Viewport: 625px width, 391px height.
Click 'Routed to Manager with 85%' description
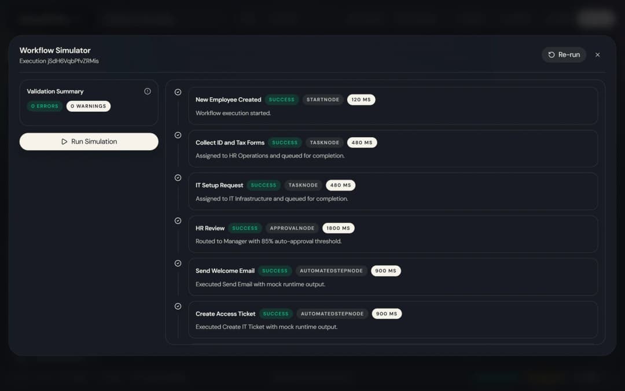coord(269,242)
